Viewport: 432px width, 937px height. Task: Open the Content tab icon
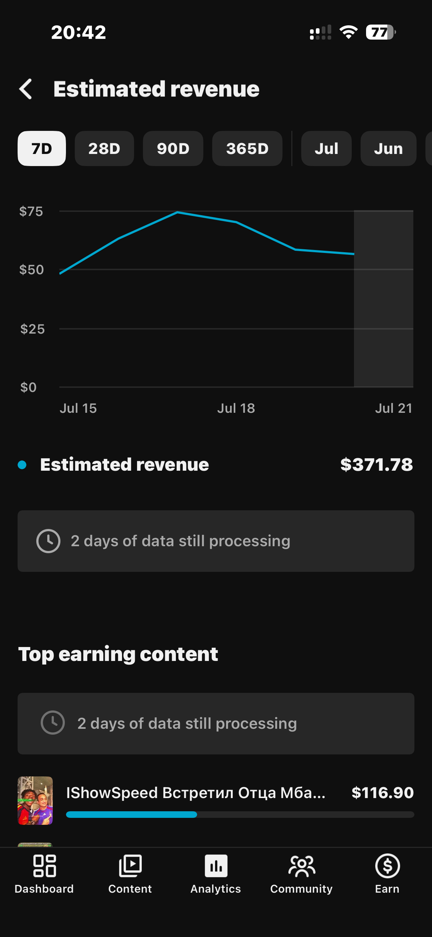pyautogui.click(x=130, y=866)
